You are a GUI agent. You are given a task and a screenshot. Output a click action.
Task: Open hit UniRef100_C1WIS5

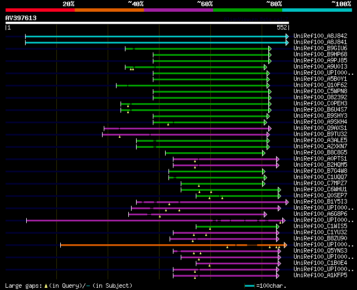click(x=320, y=226)
